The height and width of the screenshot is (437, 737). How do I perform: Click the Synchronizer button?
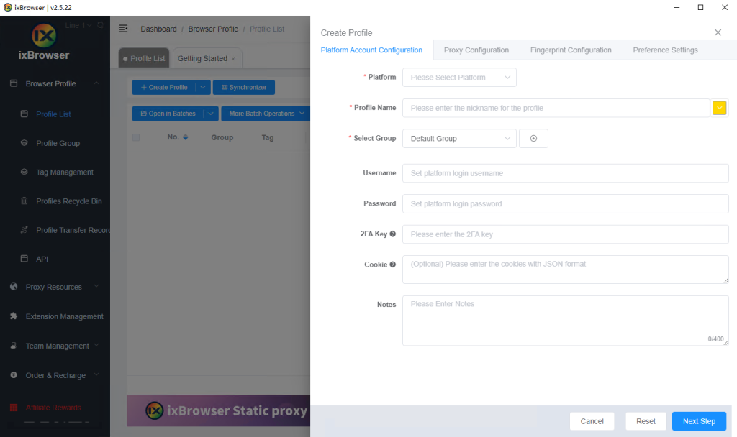(x=244, y=87)
